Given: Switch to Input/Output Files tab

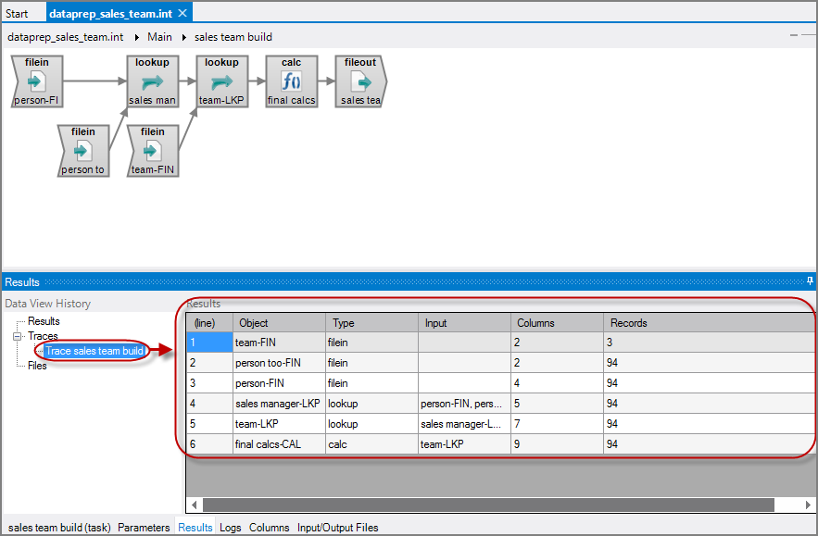Looking at the screenshot, I should tap(337, 528).
